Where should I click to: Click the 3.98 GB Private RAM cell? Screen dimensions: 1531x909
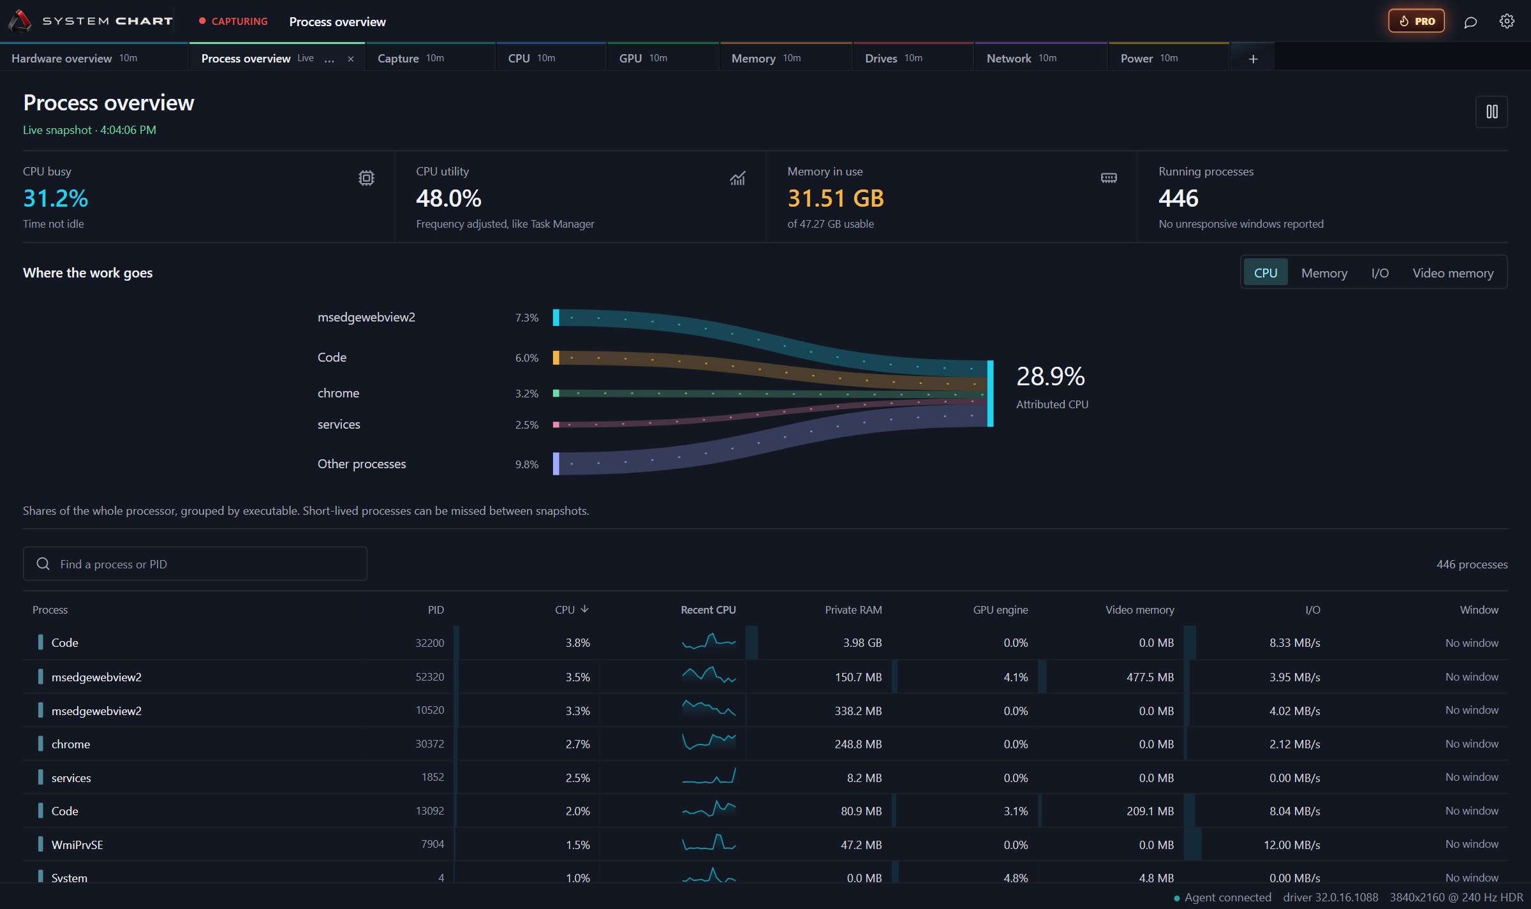click(862, 643)
